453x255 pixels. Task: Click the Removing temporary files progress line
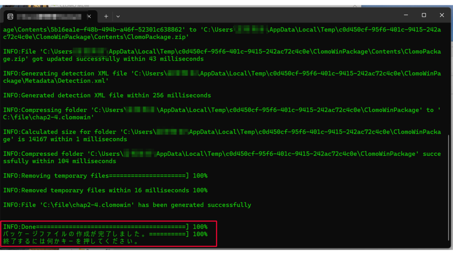click(105, 176)
